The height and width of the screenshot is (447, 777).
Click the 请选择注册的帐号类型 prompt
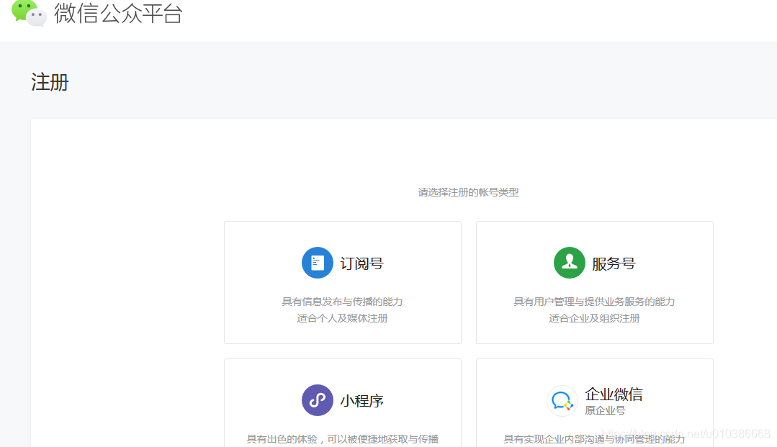[x=468, y=192]
